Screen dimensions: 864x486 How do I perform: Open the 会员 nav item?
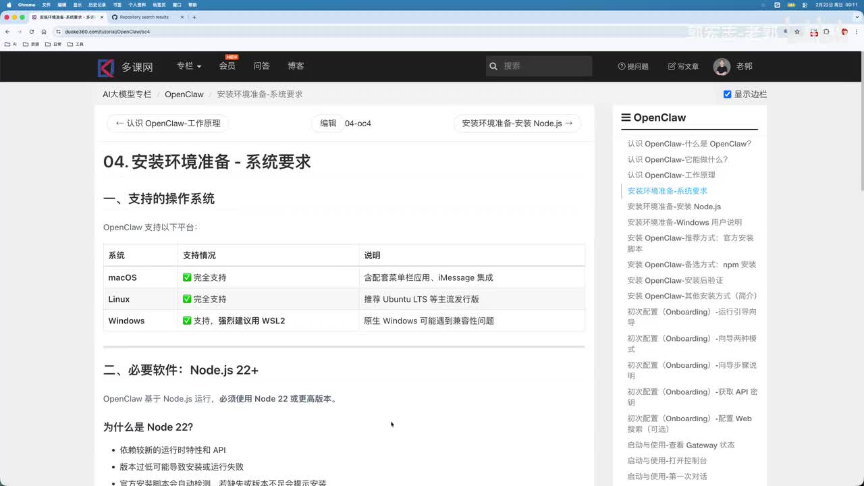click(227, 66)
